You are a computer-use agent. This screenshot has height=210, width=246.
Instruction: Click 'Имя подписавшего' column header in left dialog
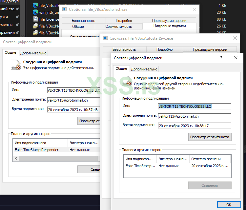point(40,143)
